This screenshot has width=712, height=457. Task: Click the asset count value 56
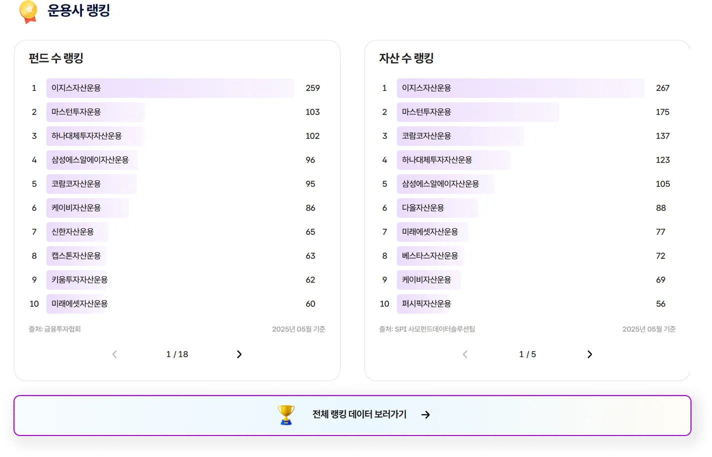pos(661,304)
